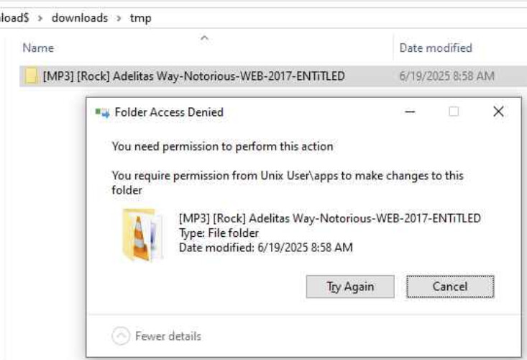Click the yellow folder icon in file list
The width and height of the screenshot is (527, 360).
click(30, 76)
